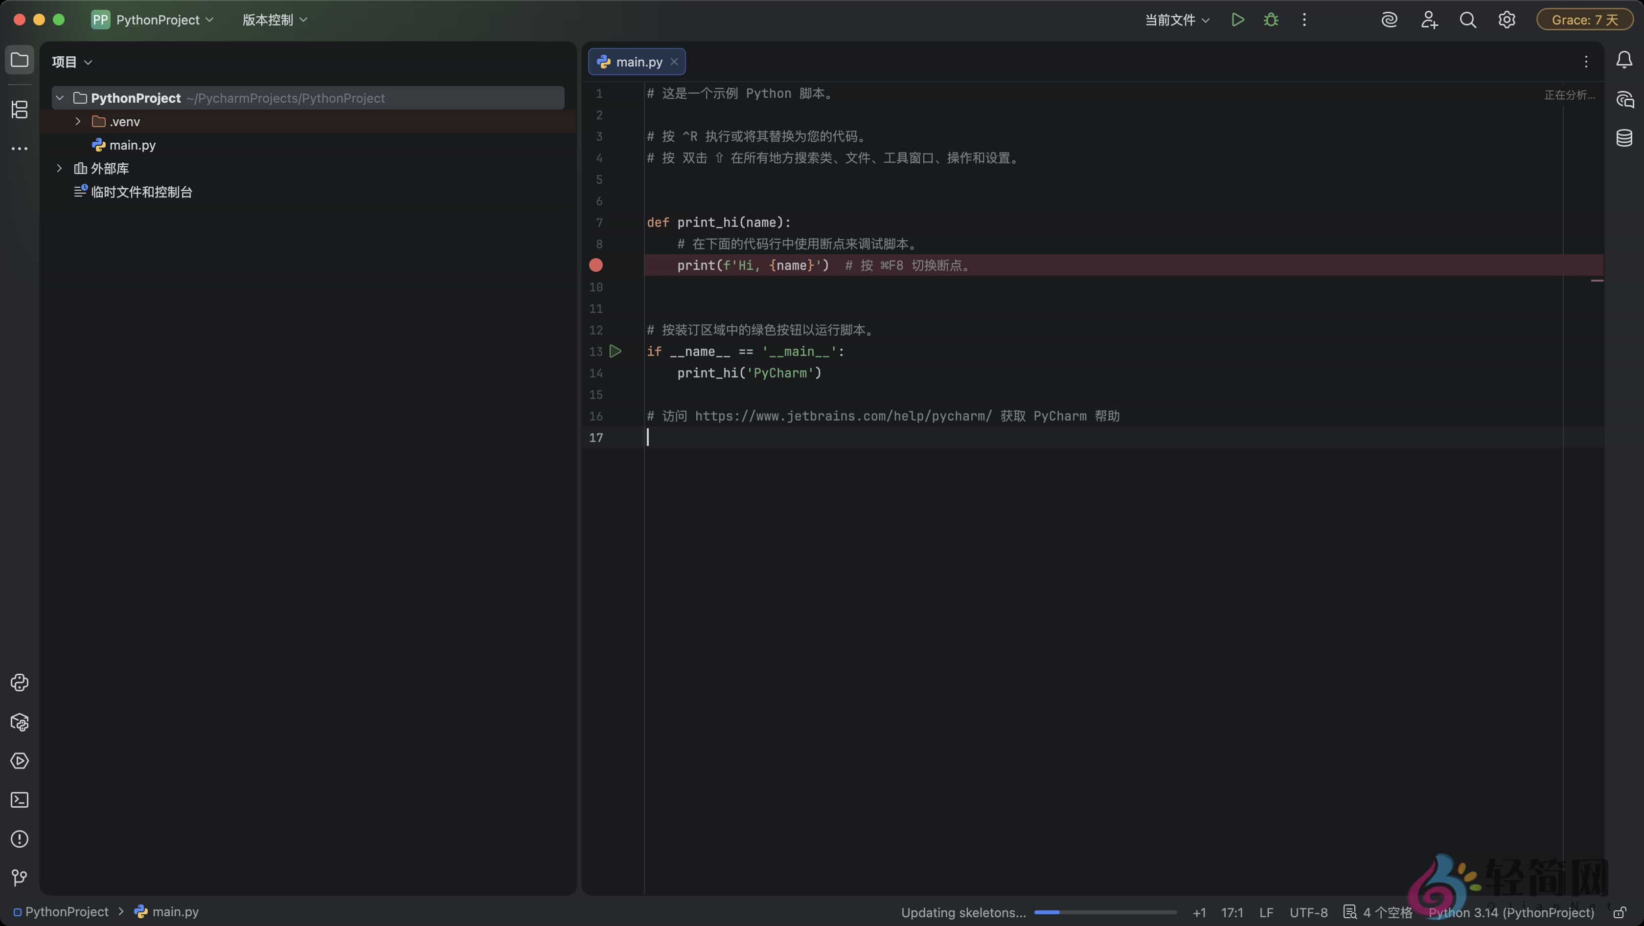Open the Python Console
The height and width of the screenshot is (926, 1644).
click(x=19, y=683)
